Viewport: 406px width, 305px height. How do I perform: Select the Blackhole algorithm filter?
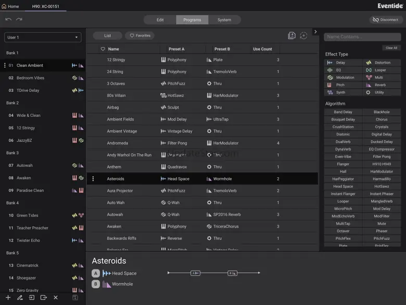tap(382, 112)
